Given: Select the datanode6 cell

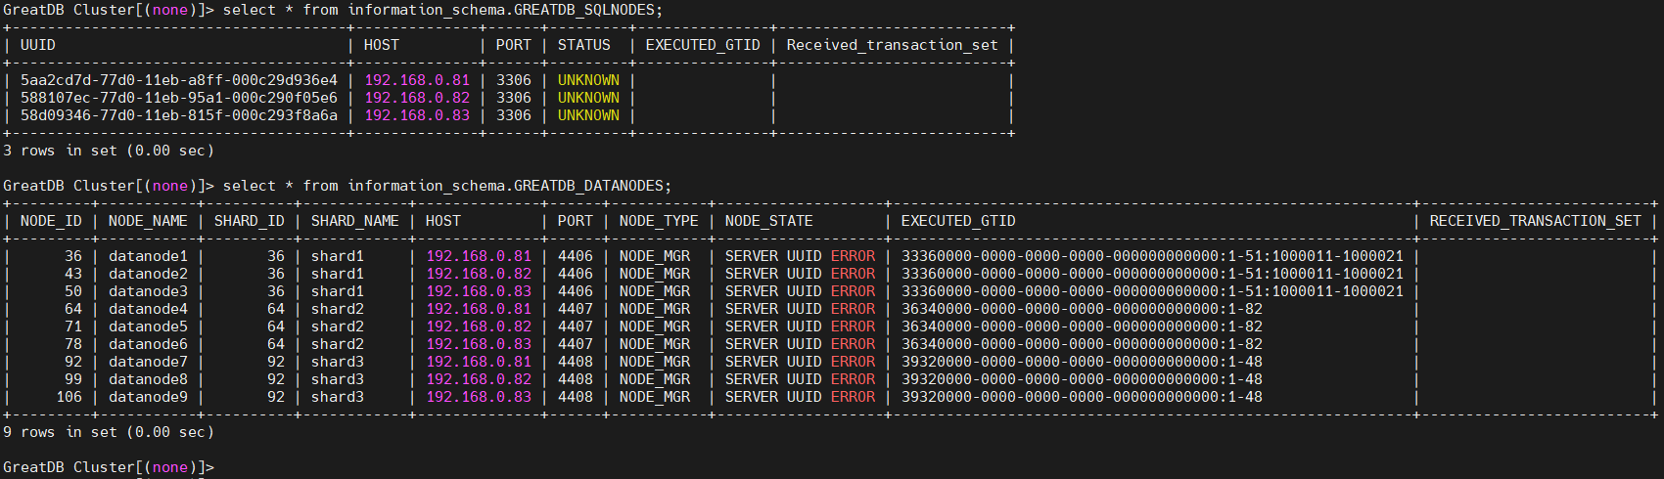Looking at the screenshot, I should click(x=148, y=344).
